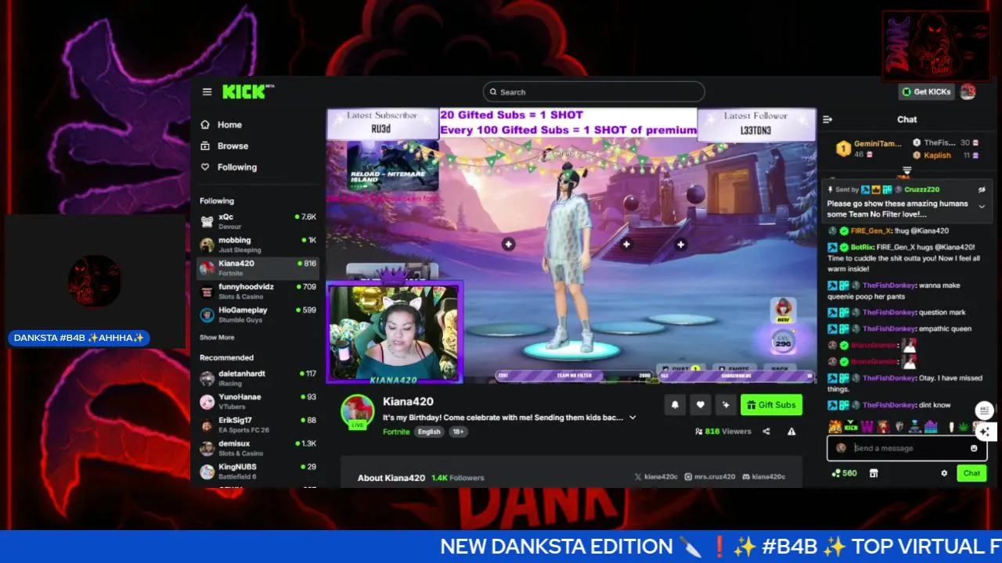This screenshot has height=563, width=1002.
Task: Open the emoji picker in the chat input
Action: 974,448
